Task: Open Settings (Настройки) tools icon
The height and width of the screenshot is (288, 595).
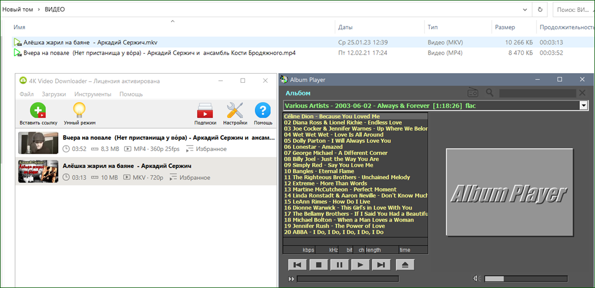Action: (x=235, y=111)
